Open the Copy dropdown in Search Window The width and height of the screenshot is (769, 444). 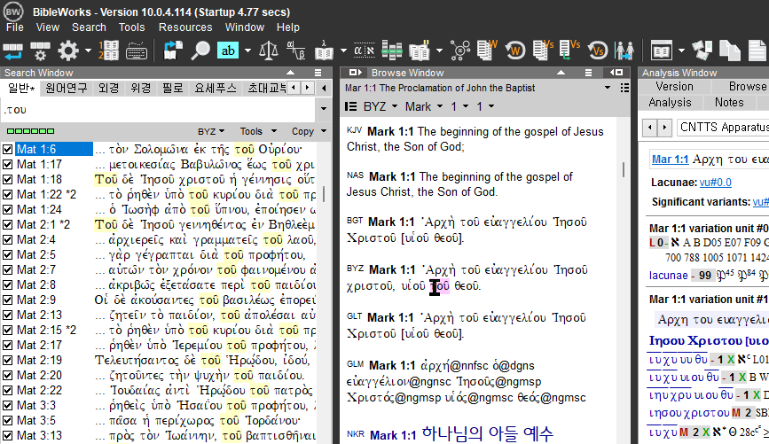[x=309, y=131]
